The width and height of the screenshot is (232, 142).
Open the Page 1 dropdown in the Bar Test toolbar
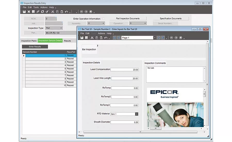coord(155,38)
